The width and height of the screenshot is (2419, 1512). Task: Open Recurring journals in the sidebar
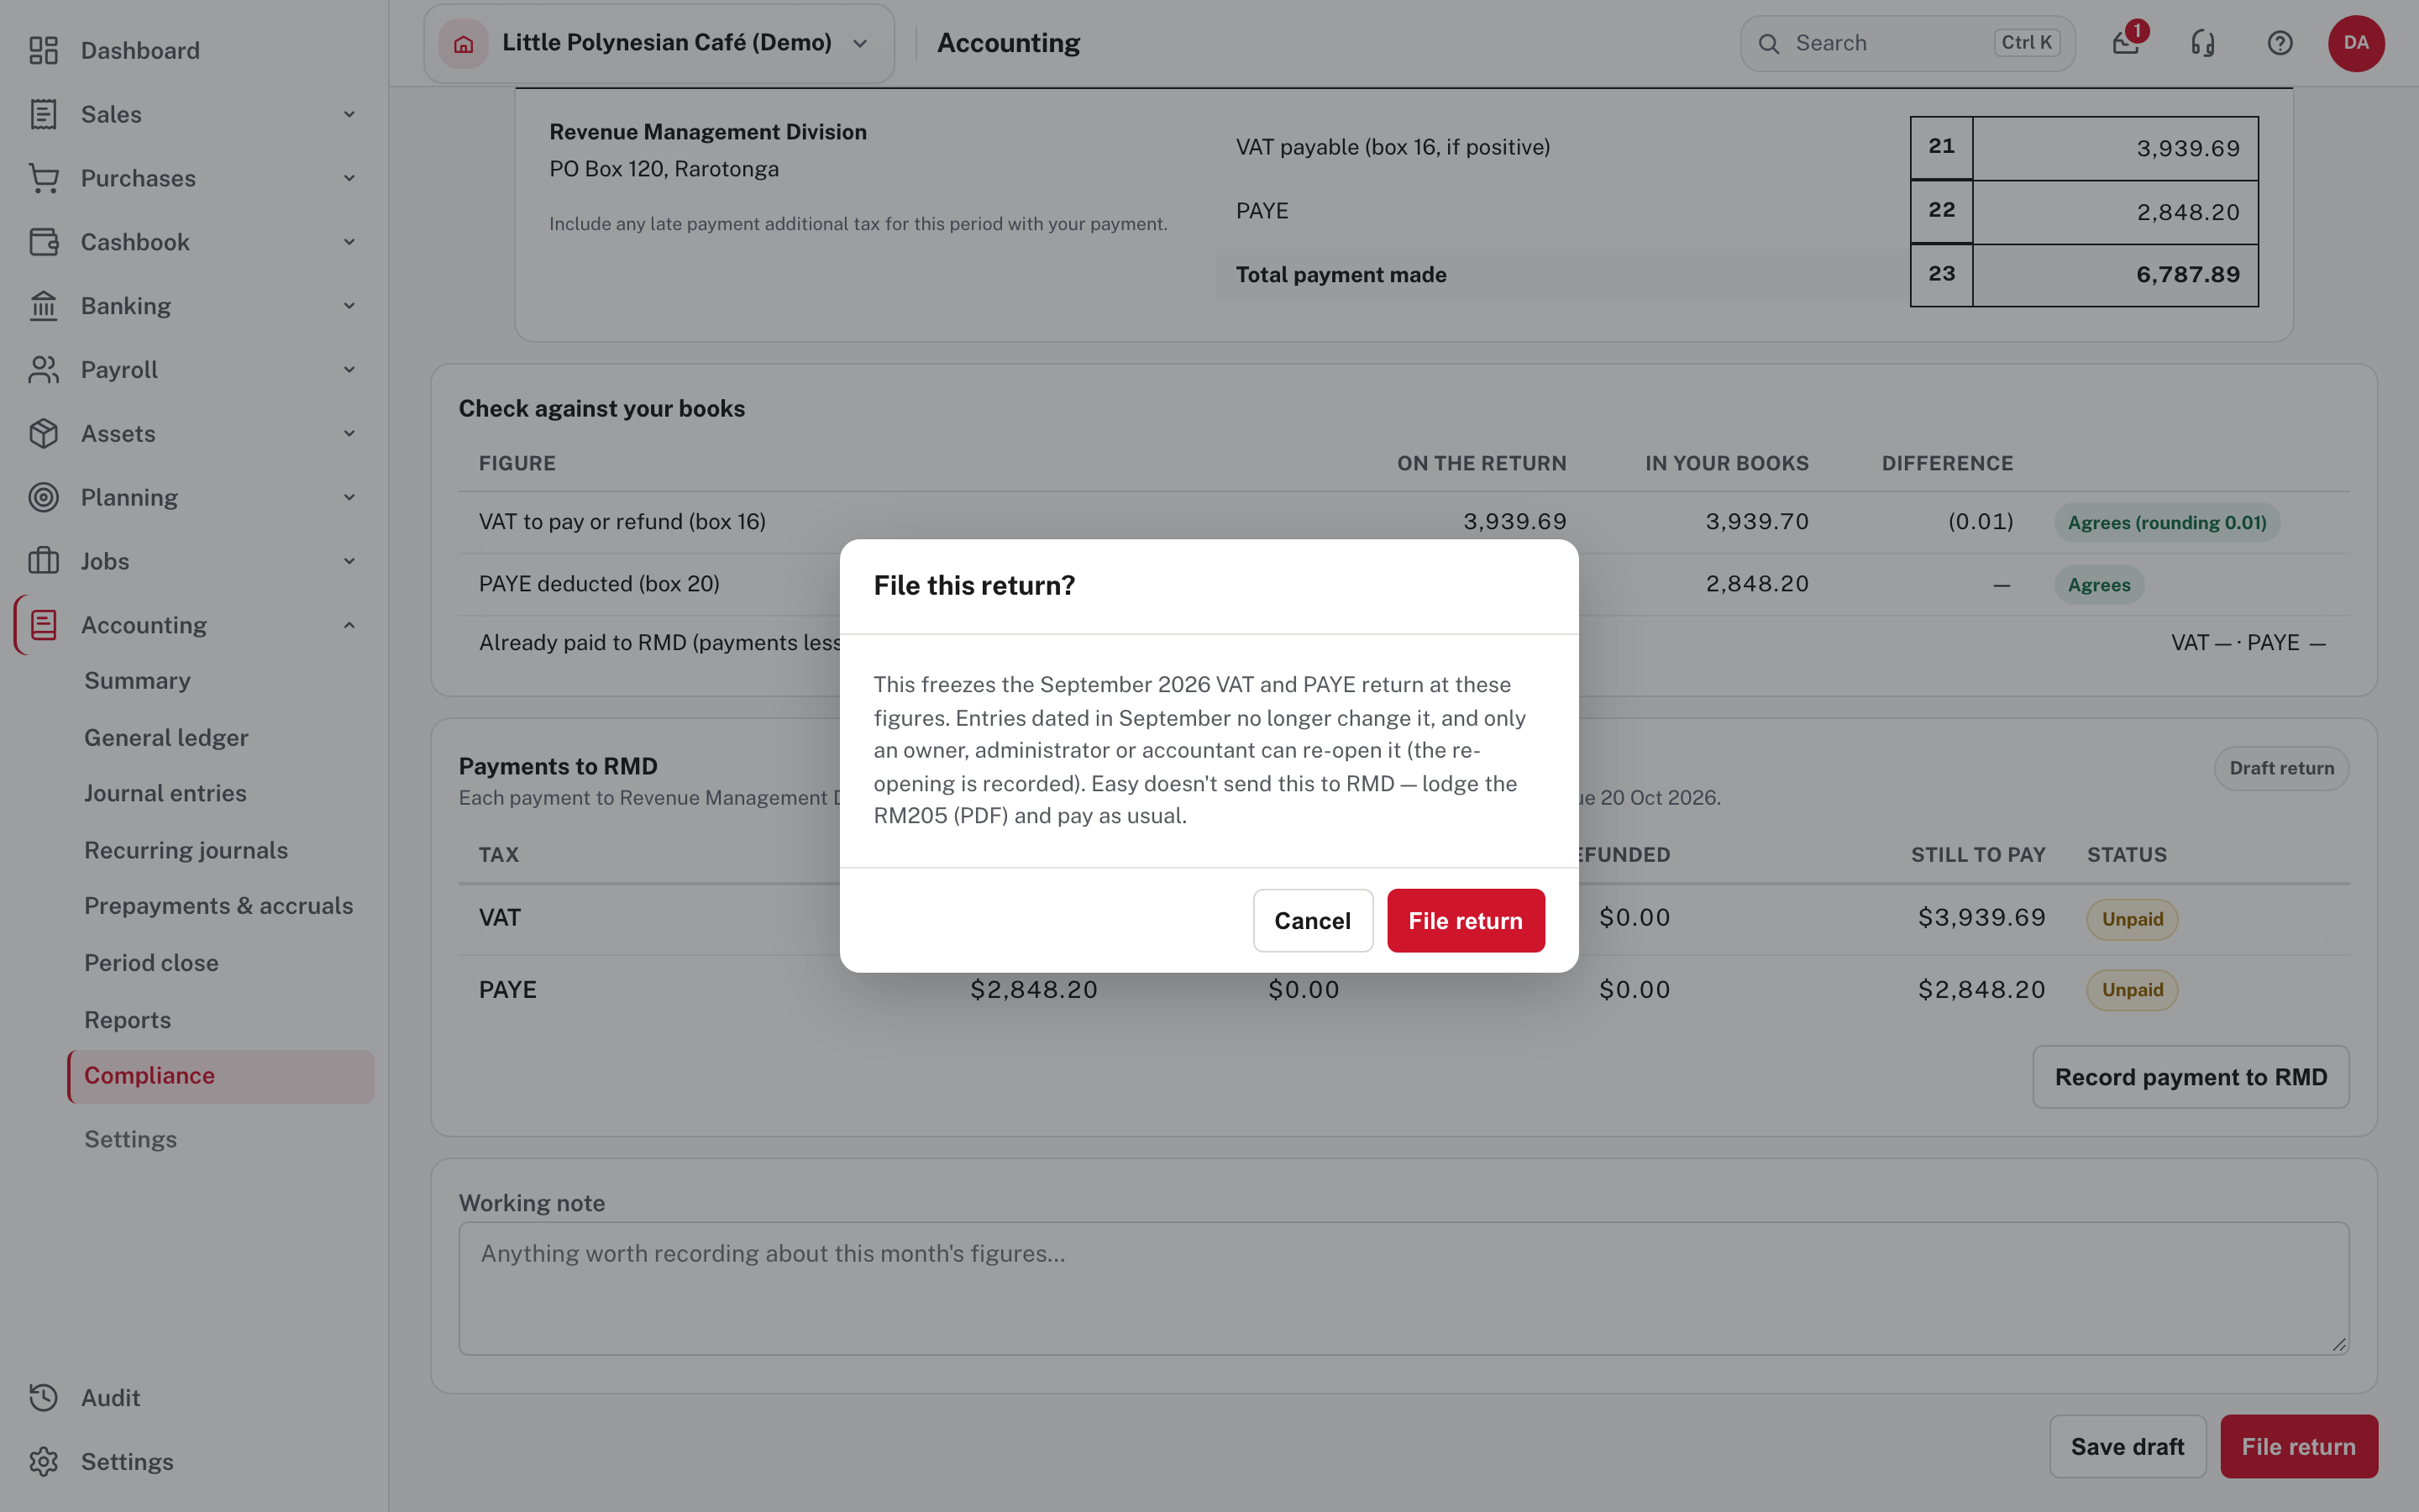pyautogui.click(x=220, y=851)
